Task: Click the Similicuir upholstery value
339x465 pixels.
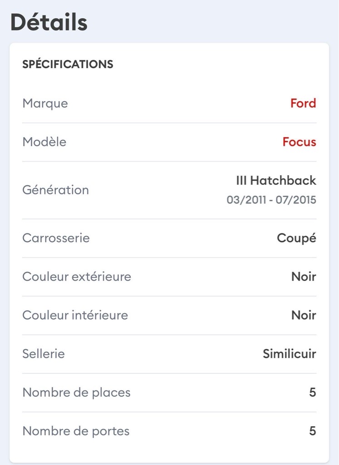Action: [289, 354]
